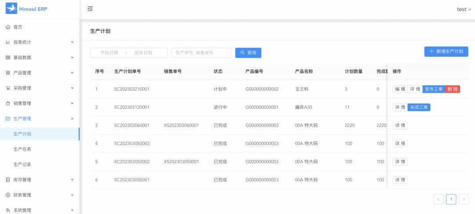This screenshot has width=475, height=214.
Task: Click product code G000000000002 cell
Action: pyautogui.click(x=262, y=89)
